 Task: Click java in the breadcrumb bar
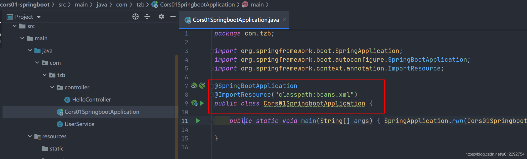[102, 4]
